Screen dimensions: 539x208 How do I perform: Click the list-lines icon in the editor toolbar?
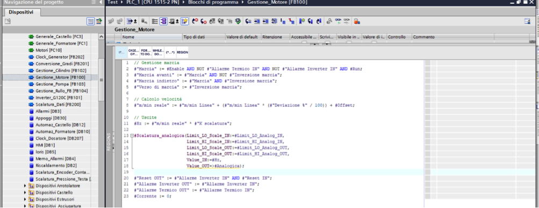coord(155,21)
